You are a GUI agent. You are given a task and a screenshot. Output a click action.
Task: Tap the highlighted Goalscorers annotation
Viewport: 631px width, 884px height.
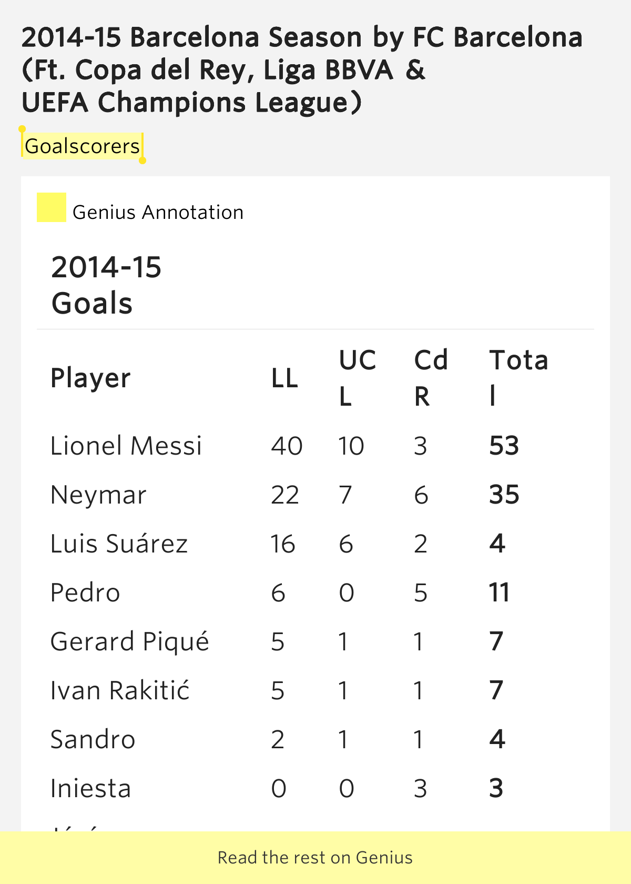(x=82, y=146)
